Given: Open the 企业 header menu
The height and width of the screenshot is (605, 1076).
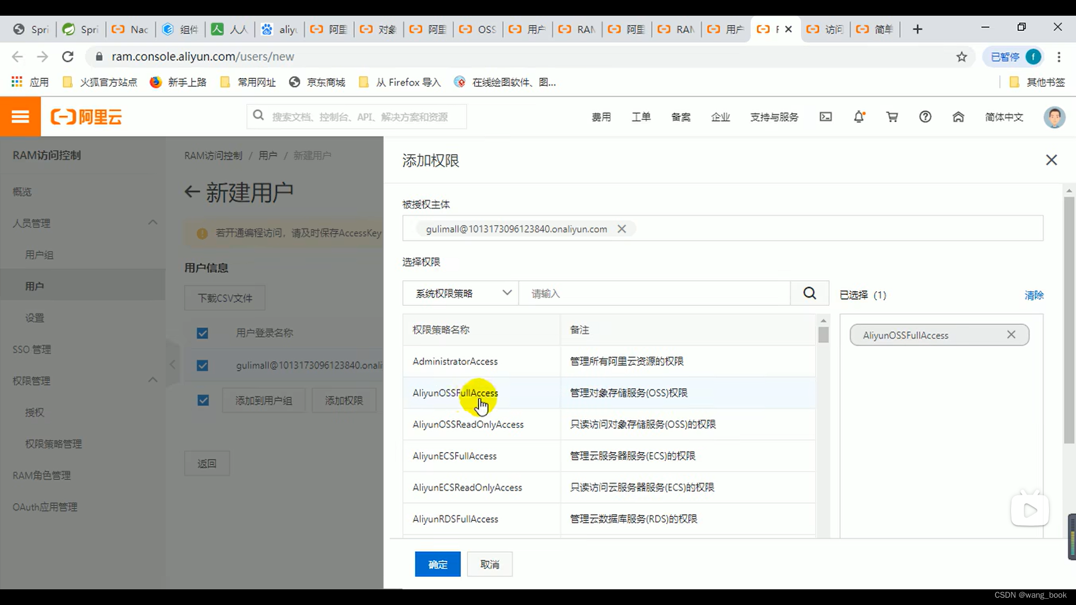Looking at the screenshot, I should (x=721, y=117).
